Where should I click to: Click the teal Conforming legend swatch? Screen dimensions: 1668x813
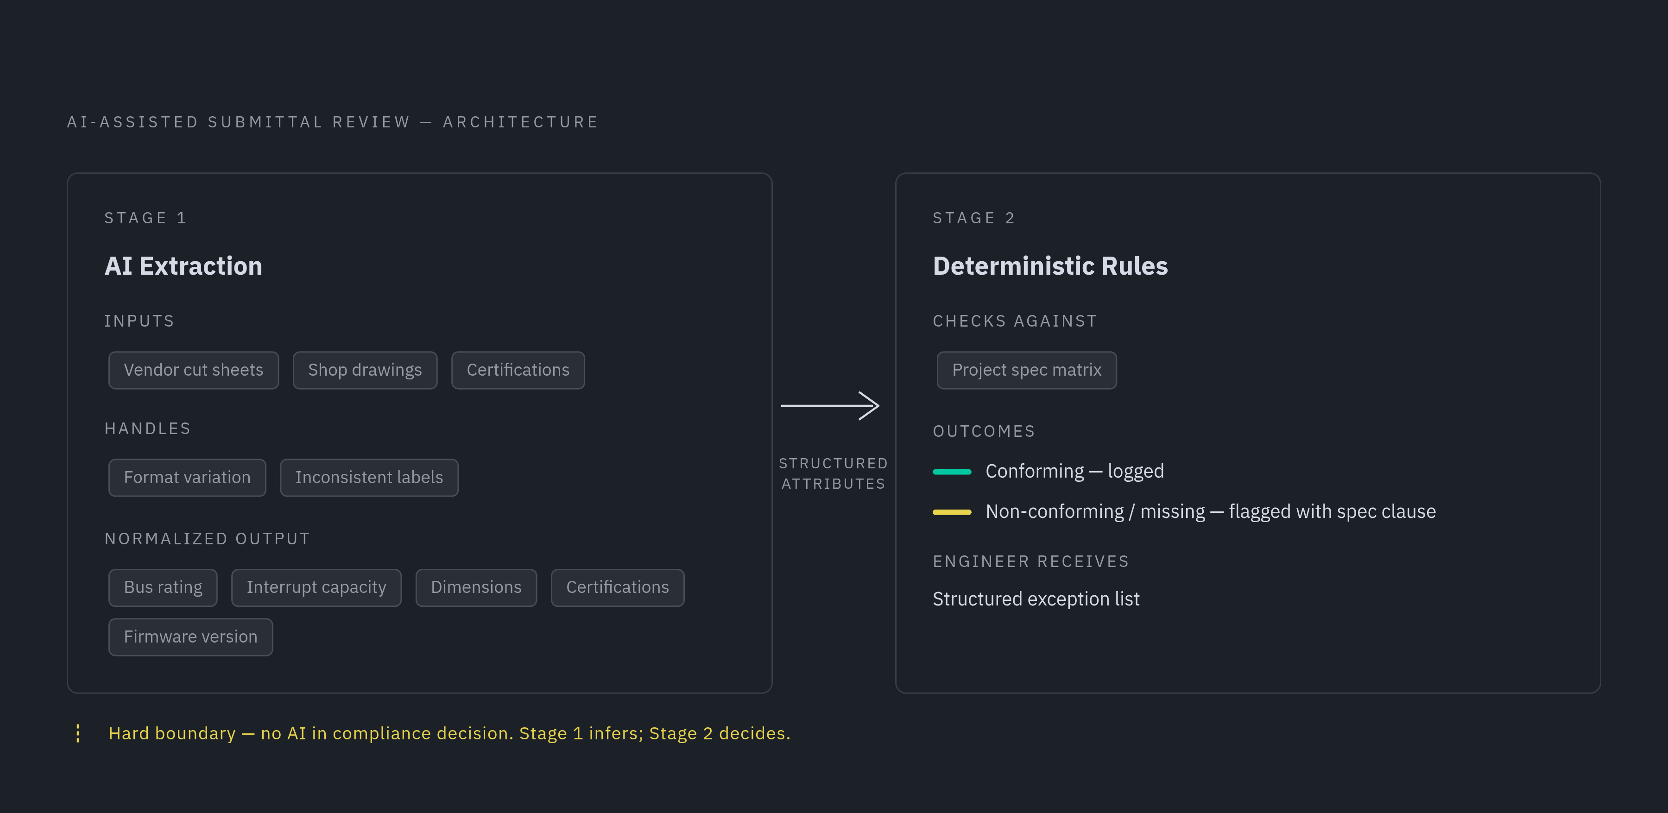pyautogui.click(x=952, y=472)
